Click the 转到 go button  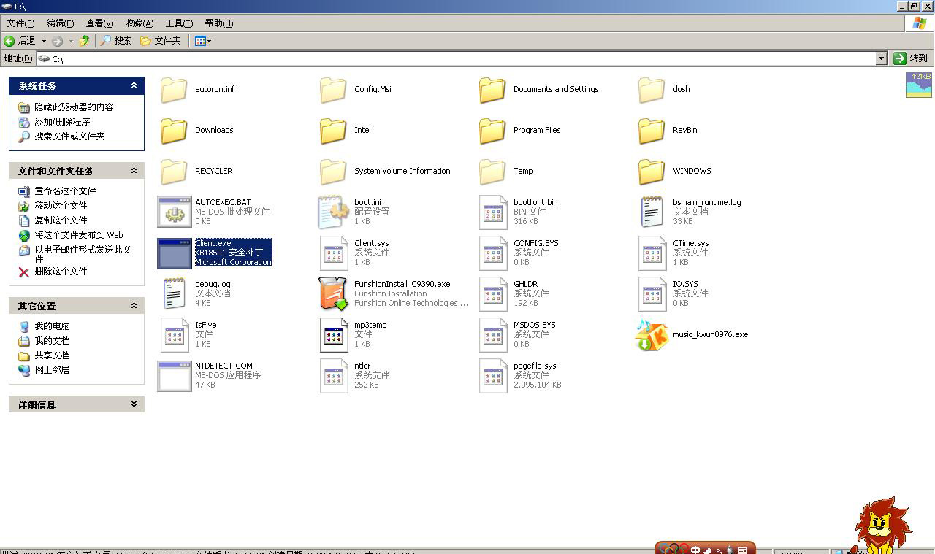[911, 58]
